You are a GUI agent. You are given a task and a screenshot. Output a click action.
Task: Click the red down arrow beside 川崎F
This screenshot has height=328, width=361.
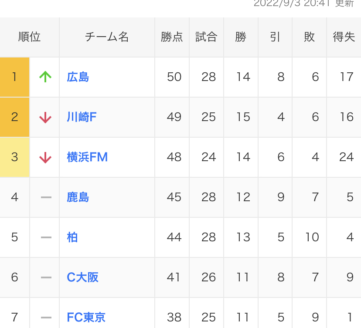click(x=45, y=118)
